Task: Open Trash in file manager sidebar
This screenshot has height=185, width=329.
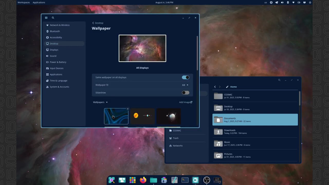Action: tap(176, 138)
